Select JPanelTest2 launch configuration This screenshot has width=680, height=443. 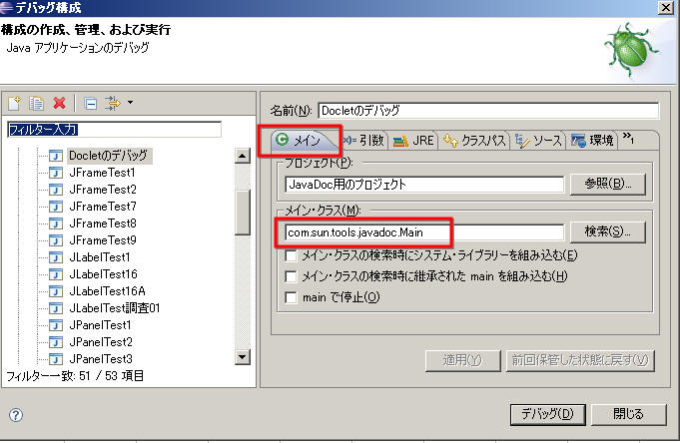pos(102,341)
